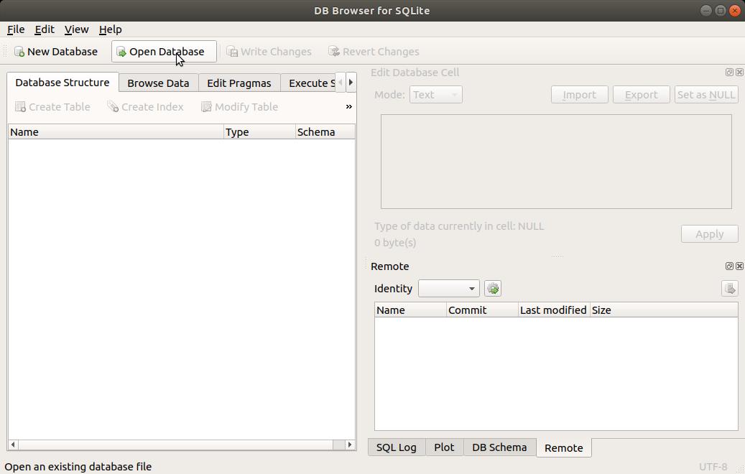
Task: Open the View menu
Action: [x=76, y=29]
